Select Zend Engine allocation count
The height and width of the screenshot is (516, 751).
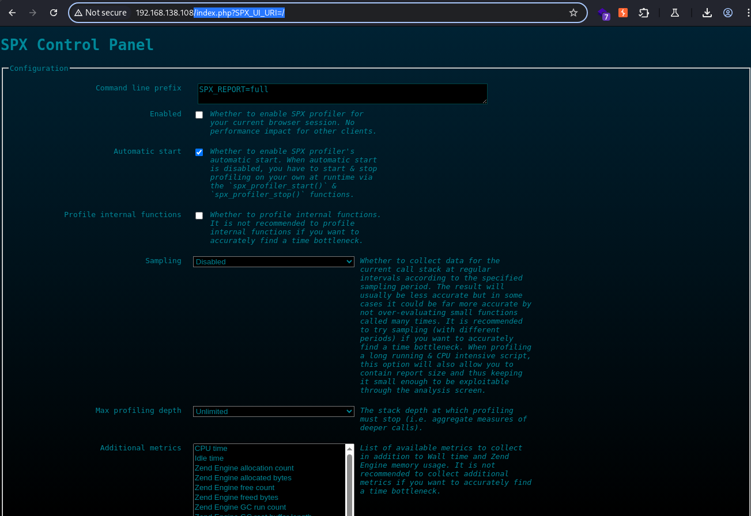coord(269,468)
